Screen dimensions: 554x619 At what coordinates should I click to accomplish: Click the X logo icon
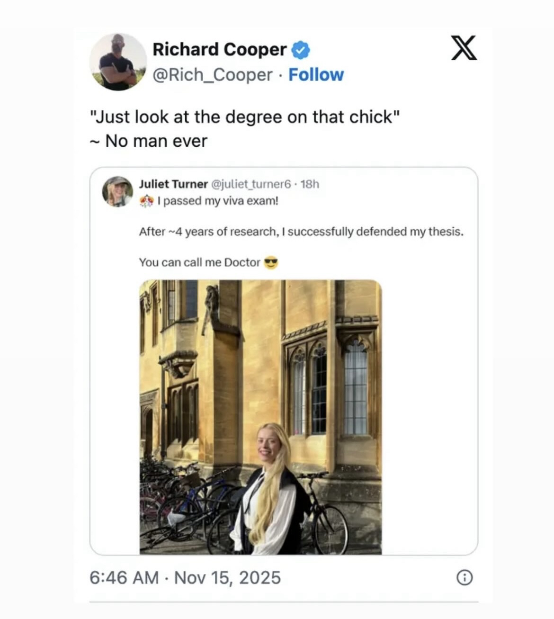tap(464, 48)
